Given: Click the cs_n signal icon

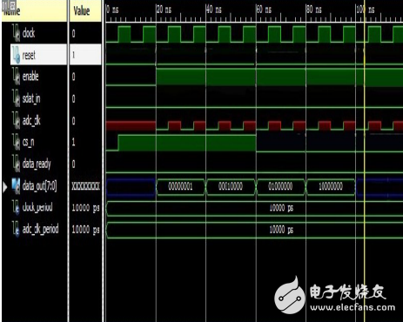Looking at the screenshot, I should [x=16, y=142].
